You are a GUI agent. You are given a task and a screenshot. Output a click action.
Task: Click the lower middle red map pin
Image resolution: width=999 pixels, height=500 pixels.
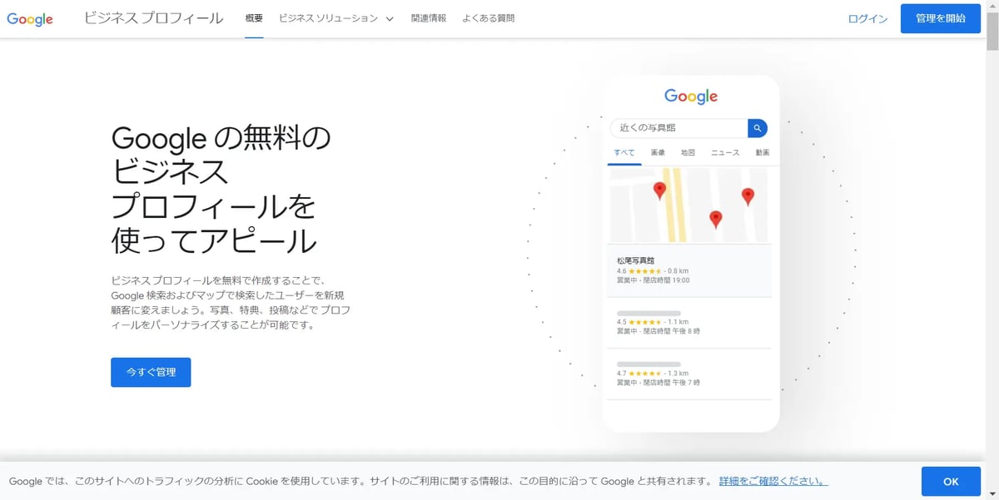[715, 220]
